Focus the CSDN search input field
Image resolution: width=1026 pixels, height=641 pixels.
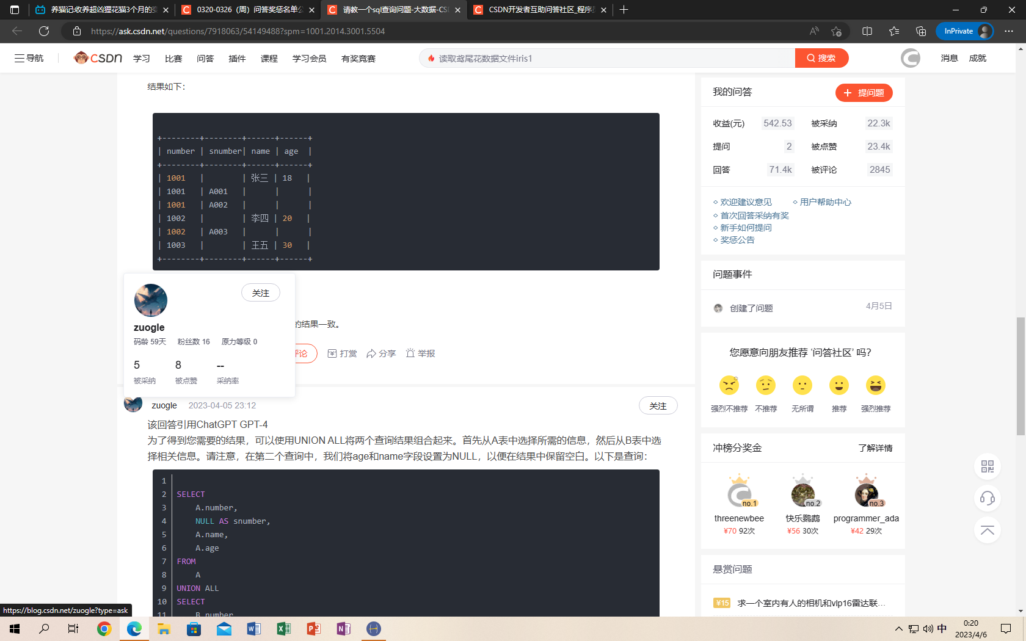(607, 58)
